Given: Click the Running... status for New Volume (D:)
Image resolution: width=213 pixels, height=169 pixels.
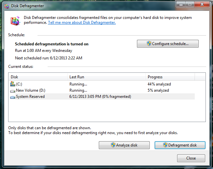Looking at the screenshot, I should point(78,90).
